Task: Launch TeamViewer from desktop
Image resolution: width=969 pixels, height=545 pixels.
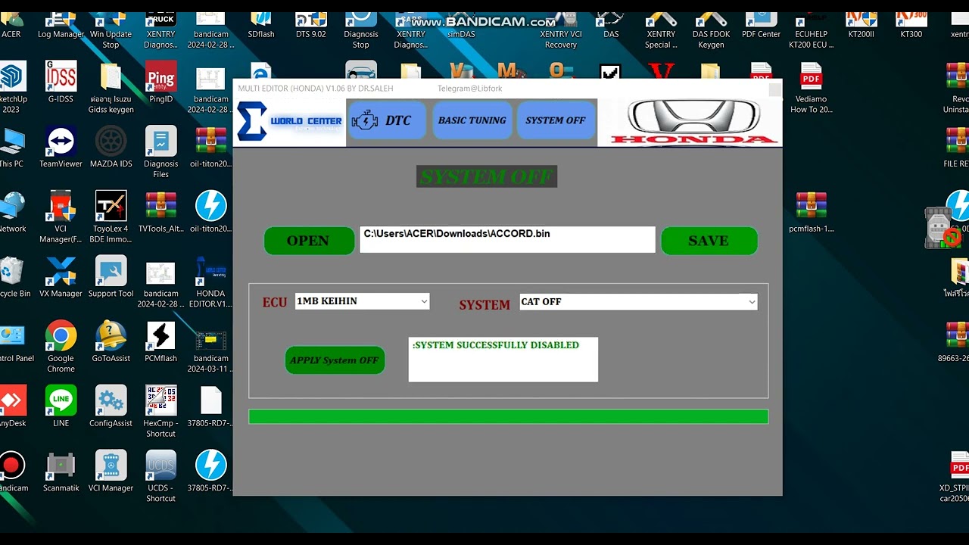Action: pyautogui.click(x=61, y=147)
